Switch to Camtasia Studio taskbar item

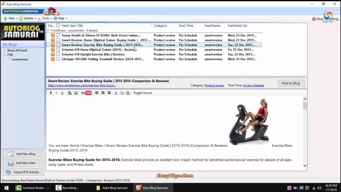(x=33, y=188)
